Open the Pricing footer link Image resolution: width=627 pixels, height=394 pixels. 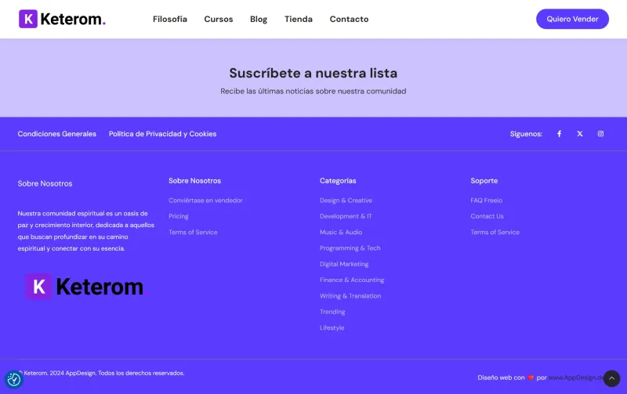coord(179,216)
